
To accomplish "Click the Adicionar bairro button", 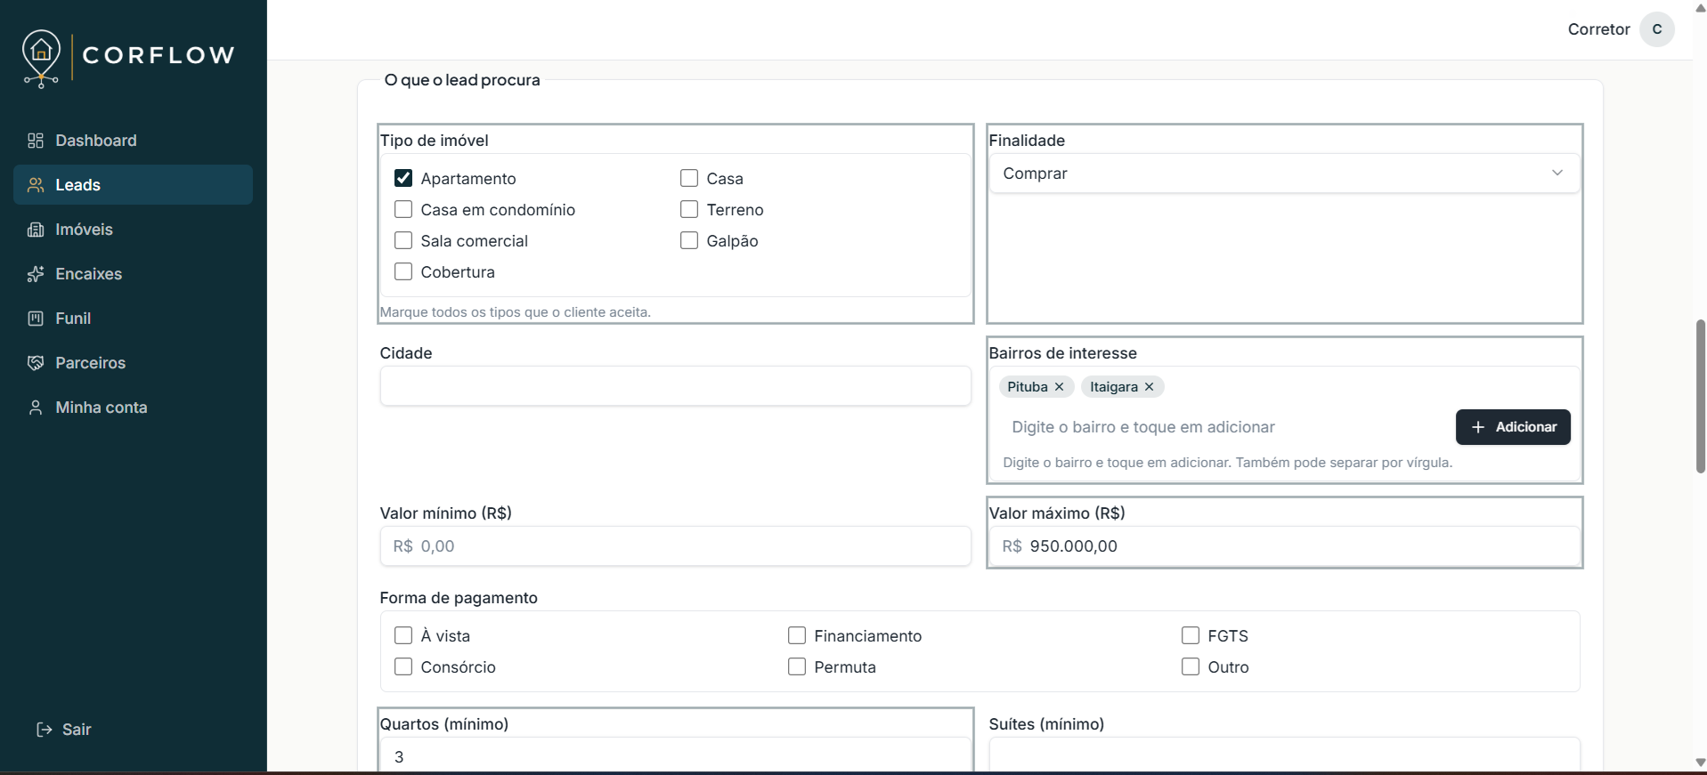I will [1513, 427].
